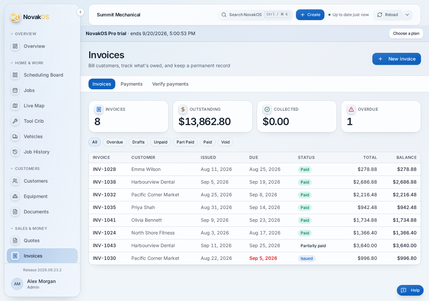The image size is (429, 301).
Task: Collapse the OVERVIEW section
Action: (x=23, y=34)
